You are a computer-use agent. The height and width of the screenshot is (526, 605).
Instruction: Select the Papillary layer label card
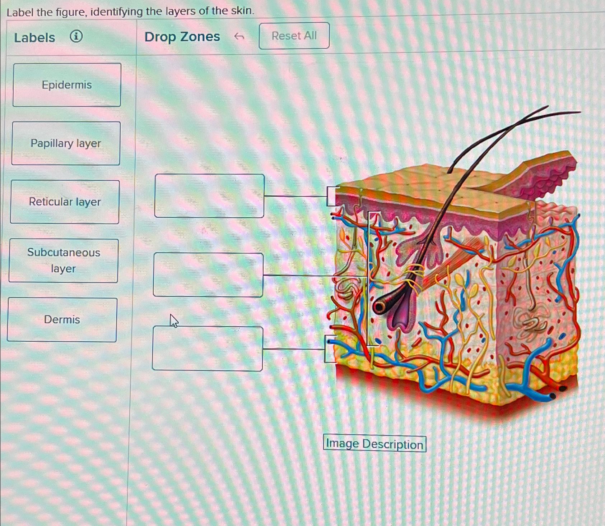point(66,143)
